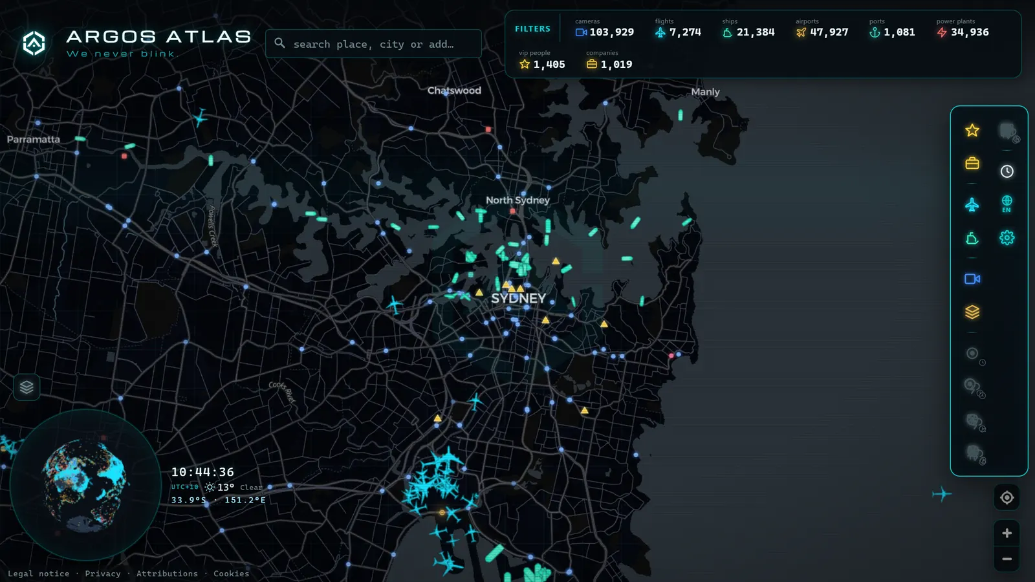The height and width of the screenshot is (582, 1035).
Task: Select the video camera icon in sidebar
Action: 972,279
